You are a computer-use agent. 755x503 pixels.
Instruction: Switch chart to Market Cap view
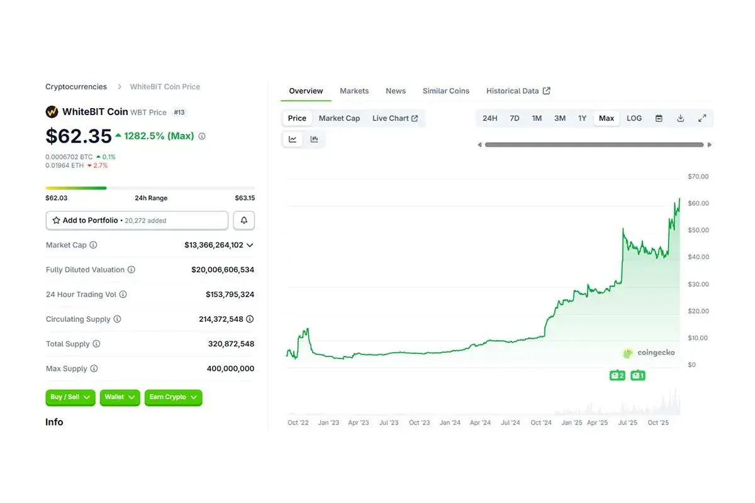[339, 118]
